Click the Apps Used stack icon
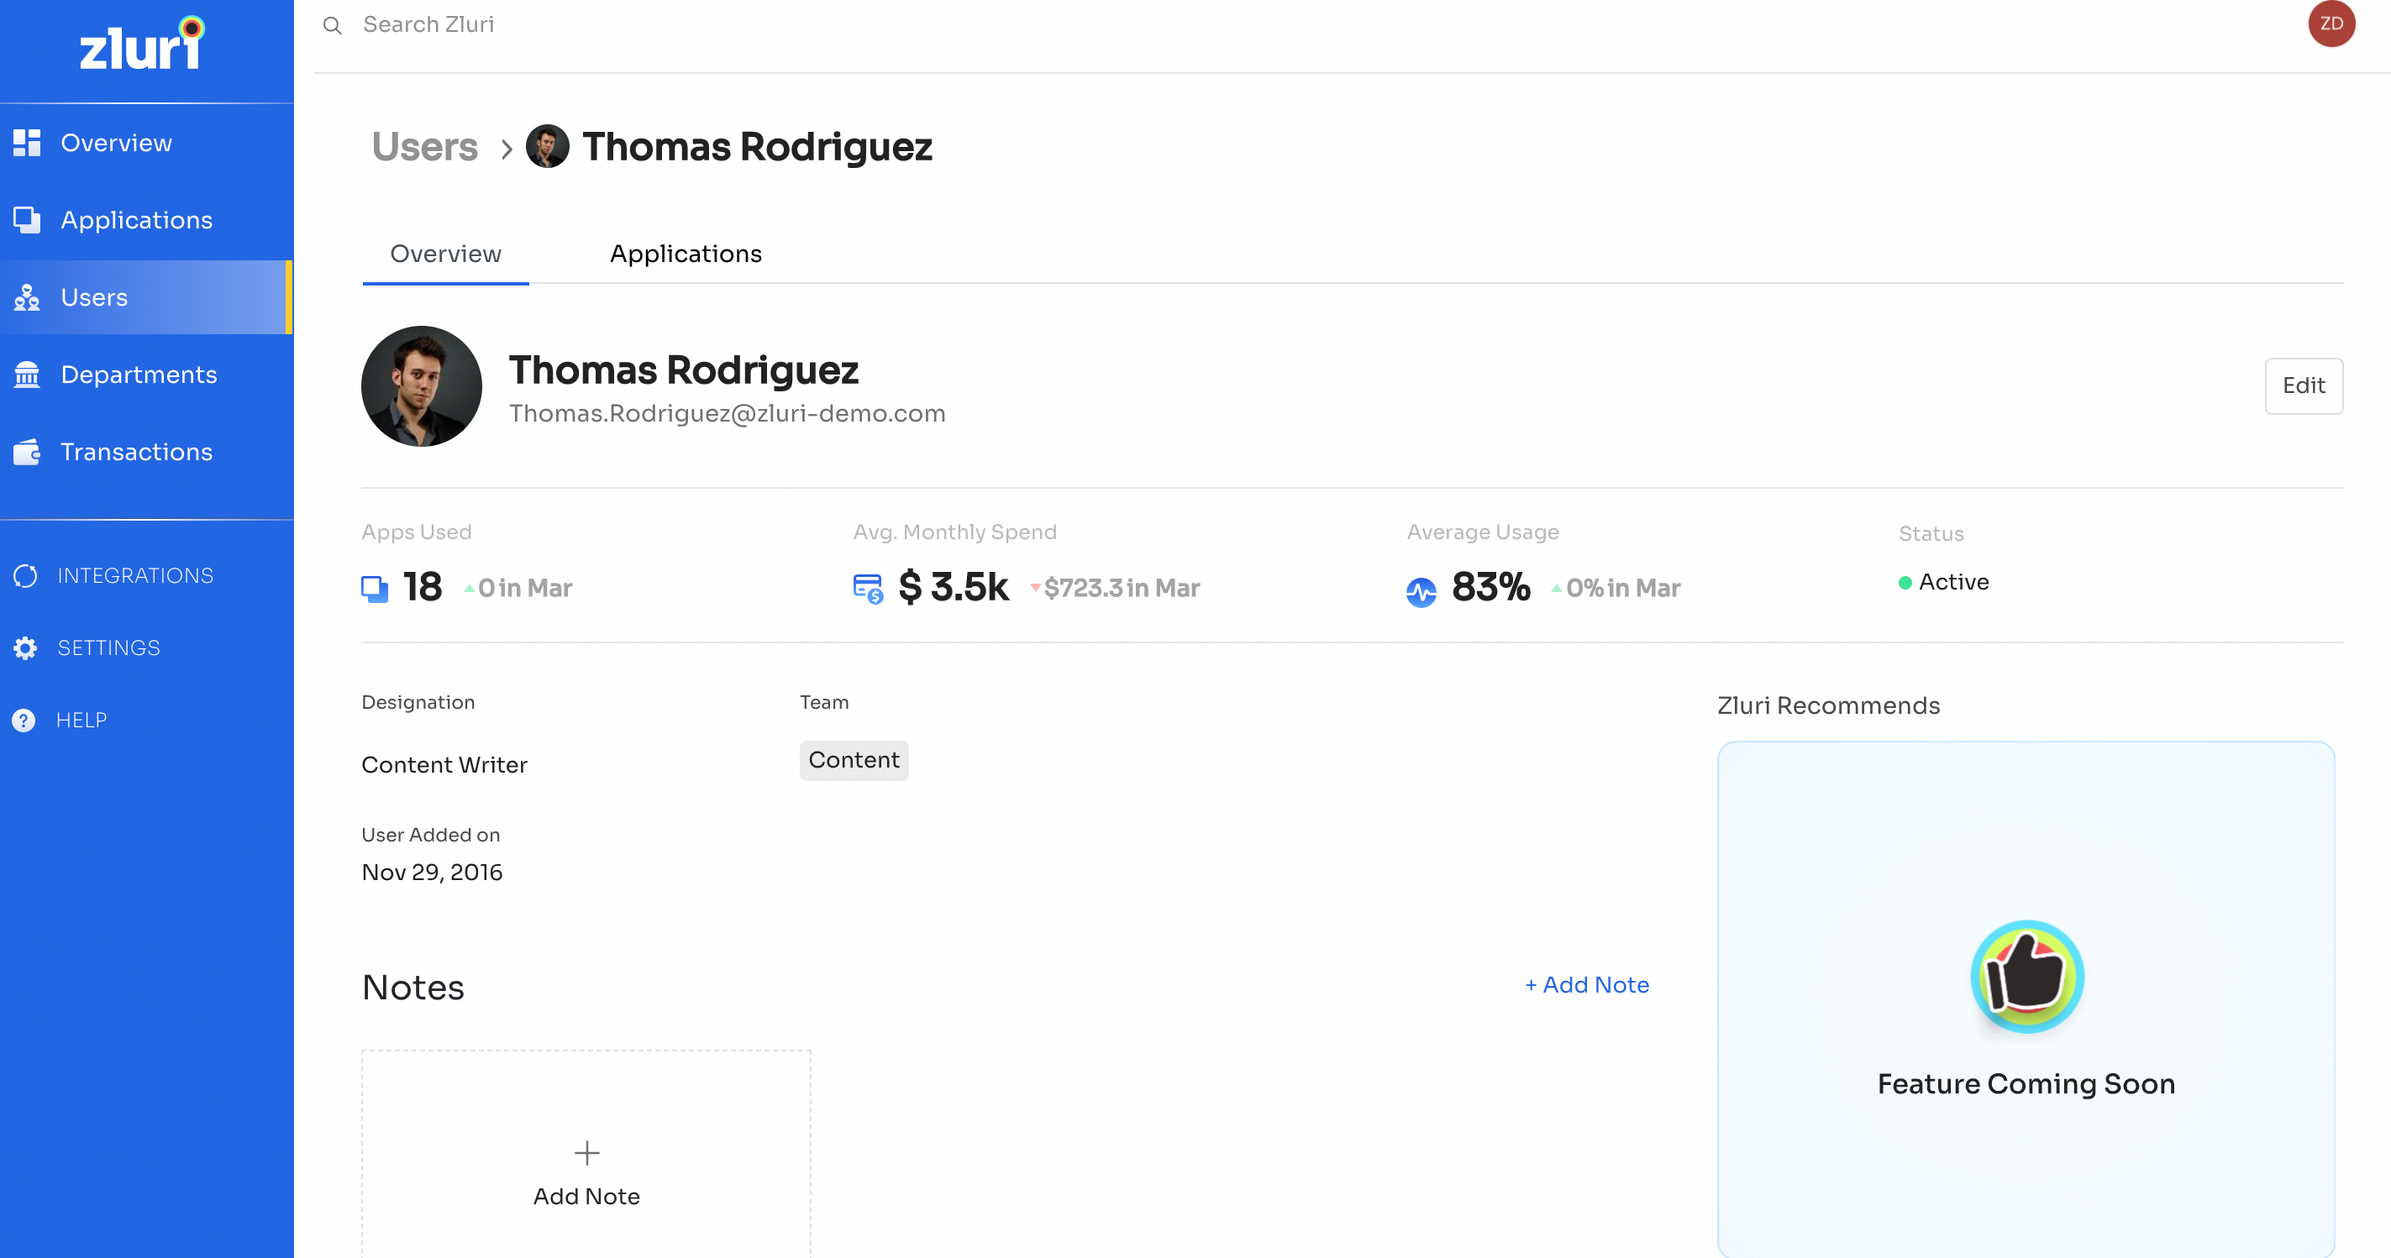Viewport: 2391px width, 1258px height. point(374,588)
